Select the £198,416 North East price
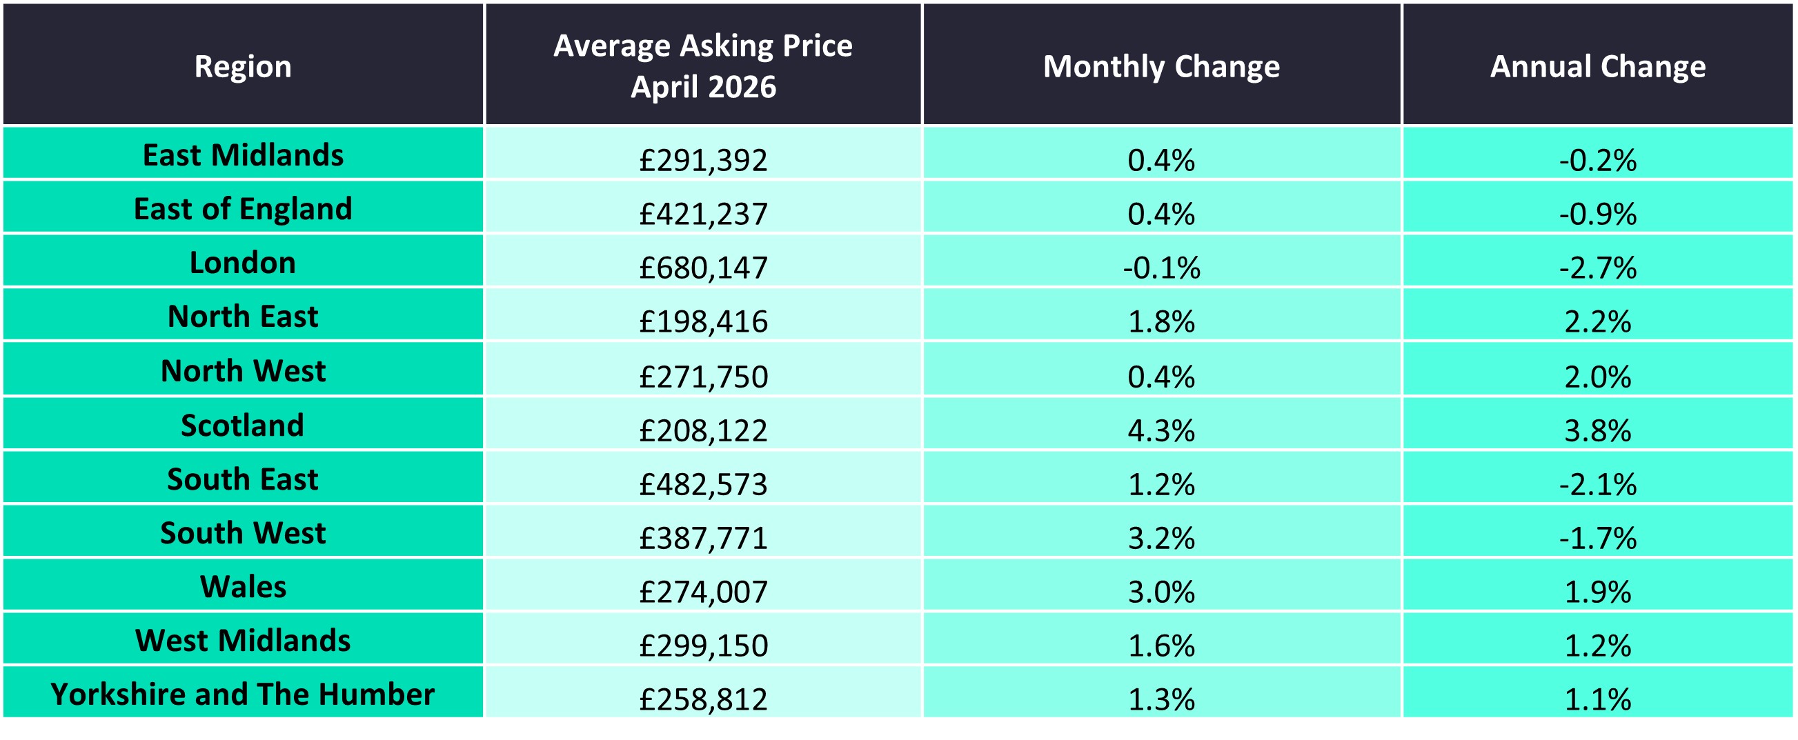The width and height of the screenshot is (1798, 740). [703, 321]
